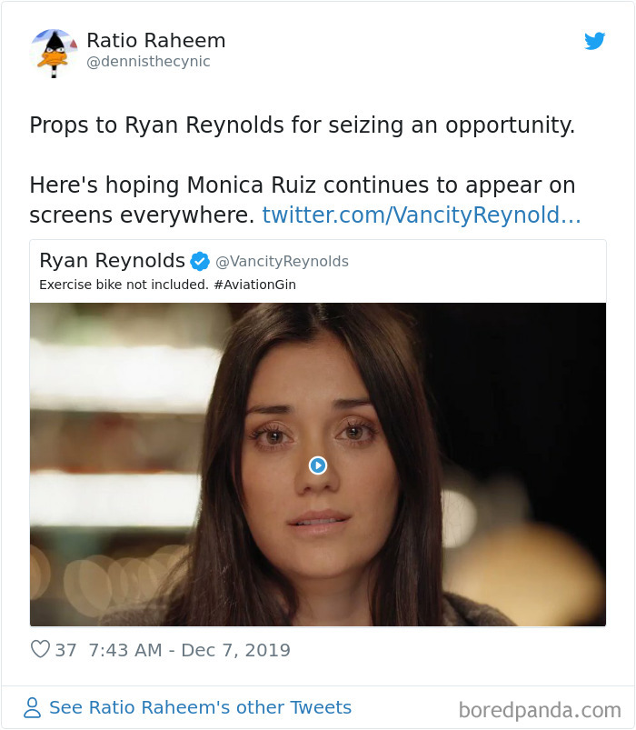Image resolution: width=636 pixels, height=730 pixels.
Task: Click the person icon beside the other Tweets link
Action: [32, 707]
